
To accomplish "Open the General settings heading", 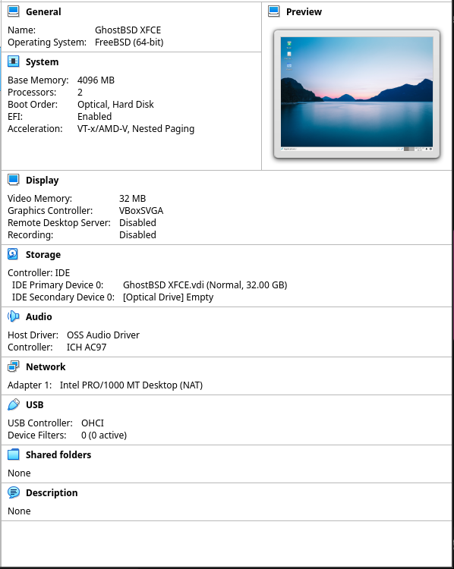I will 43,12.
